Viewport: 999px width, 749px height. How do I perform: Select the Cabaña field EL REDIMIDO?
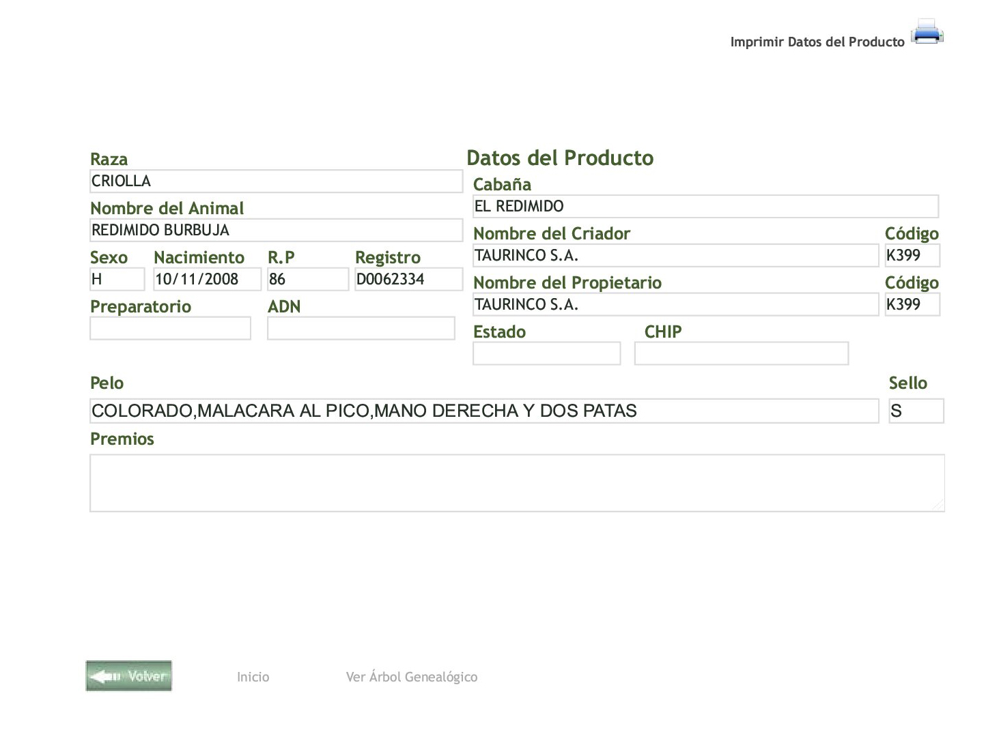pos(705,206)
